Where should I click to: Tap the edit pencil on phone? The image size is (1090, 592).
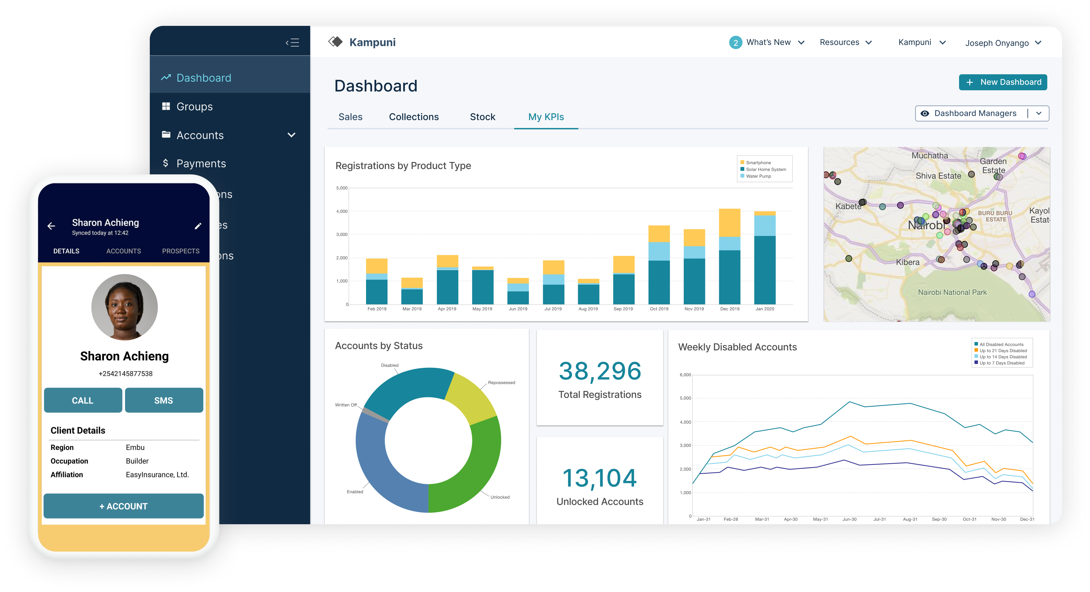tap(198, 226)
